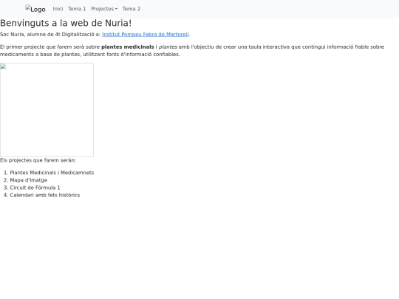Click the bold text 'plantes medicinals'

128,47
